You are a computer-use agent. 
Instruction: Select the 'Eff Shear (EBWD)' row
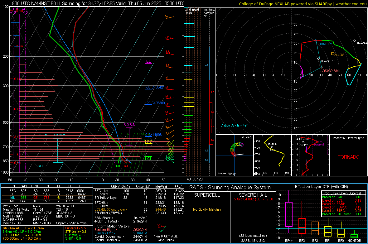click(x=139, y=213)
